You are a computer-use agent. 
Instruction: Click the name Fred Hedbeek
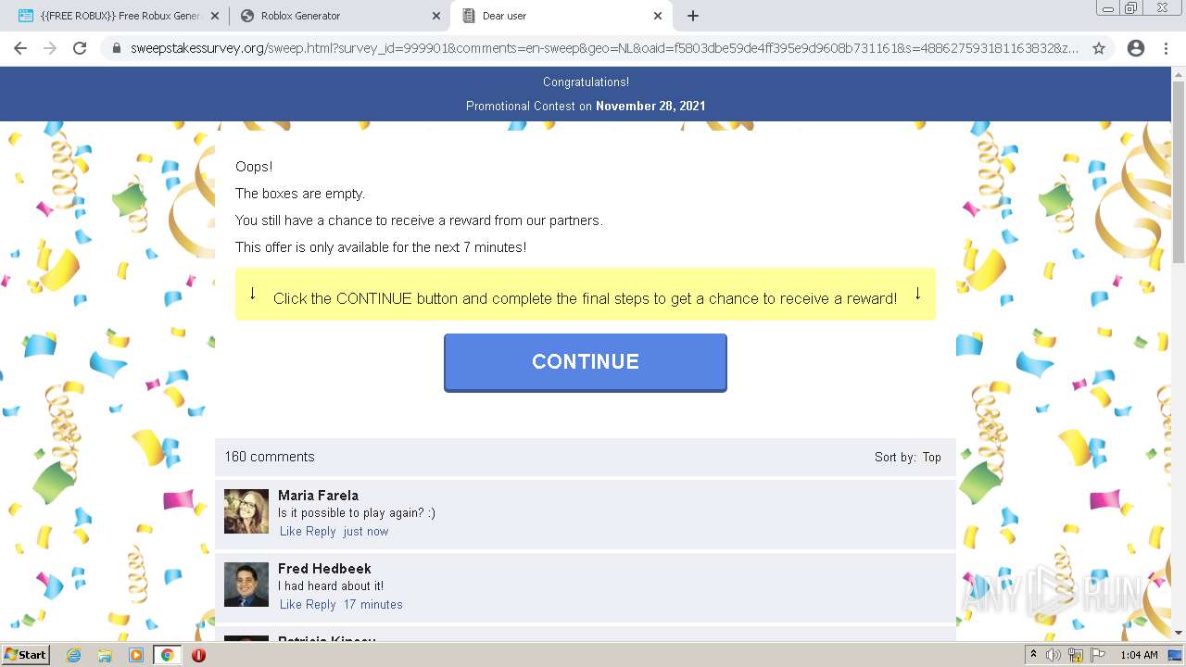coord(324,569)
